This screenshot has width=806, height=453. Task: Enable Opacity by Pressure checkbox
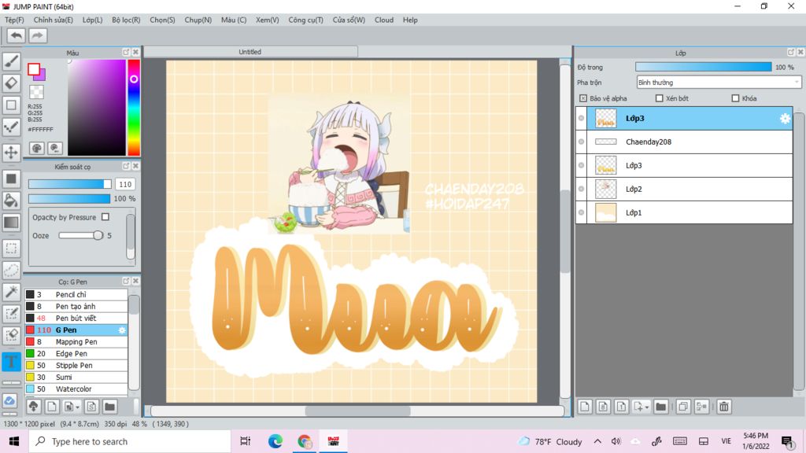[105, 217]
